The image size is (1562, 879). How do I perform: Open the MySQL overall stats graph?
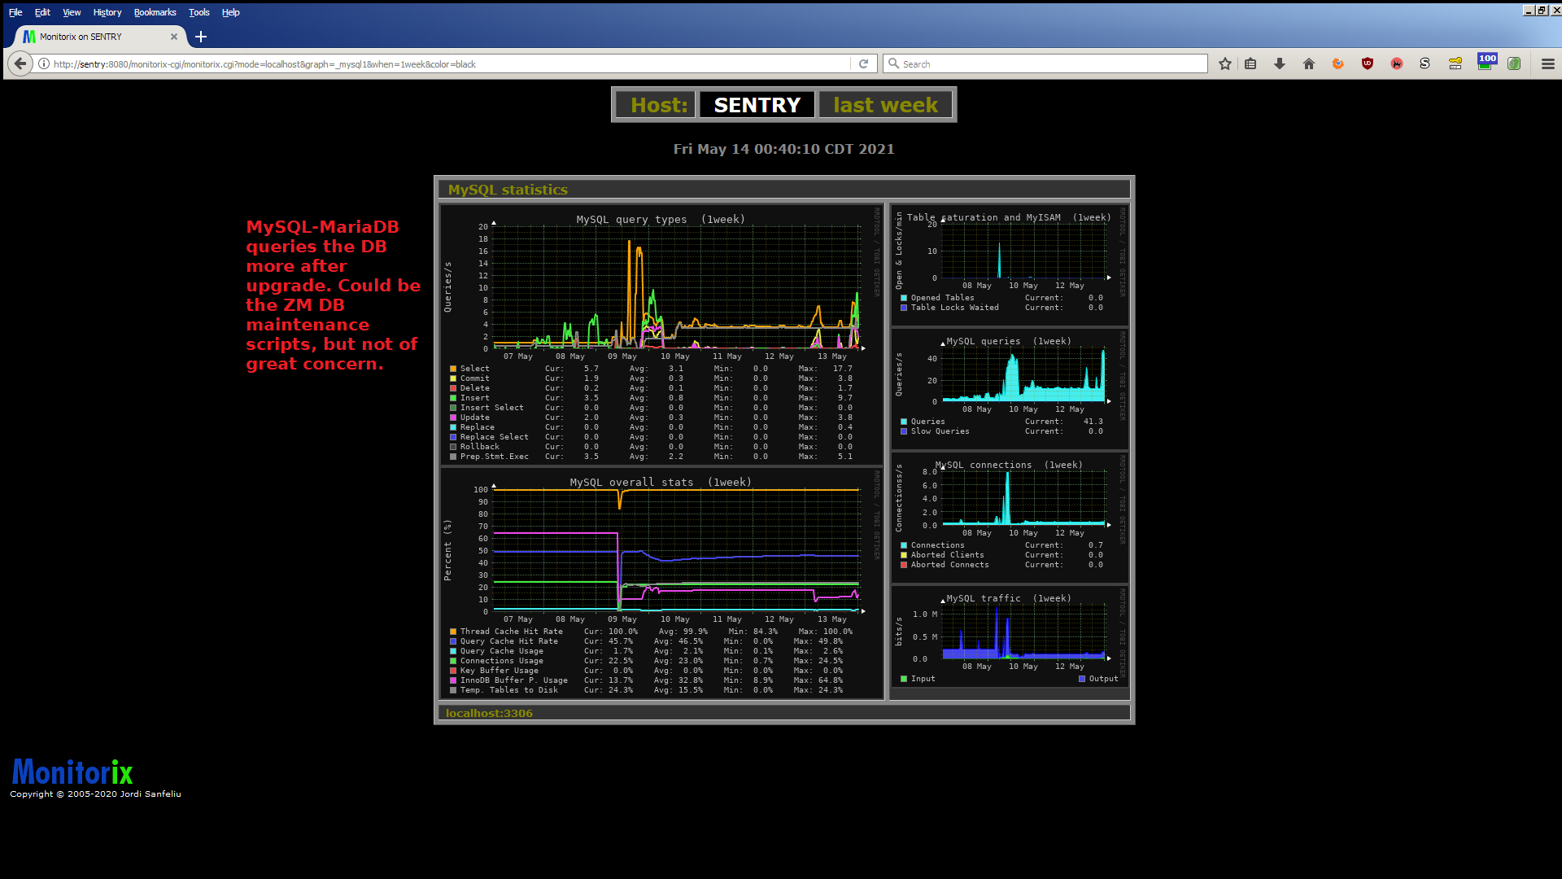(661, 583)
